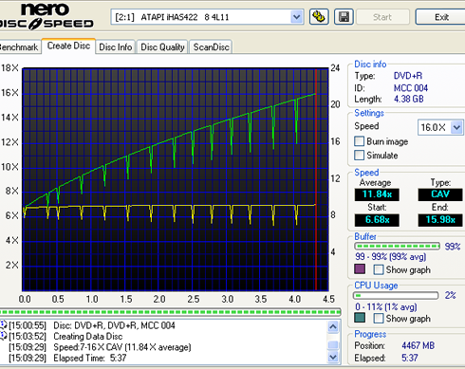465x369 pixels.
Task: Enable the Burn image checkbox
Action: pos(359,141)
